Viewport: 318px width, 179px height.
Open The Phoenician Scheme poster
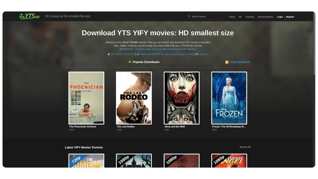point(86,98)
